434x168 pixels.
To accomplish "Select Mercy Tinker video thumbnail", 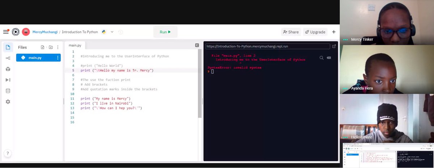I will pyautogui.click(x=387, y=22).
